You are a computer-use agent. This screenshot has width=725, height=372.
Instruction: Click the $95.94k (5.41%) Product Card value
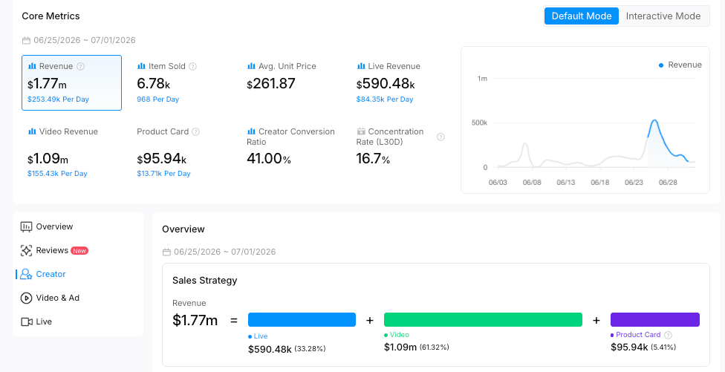(643, 347)
